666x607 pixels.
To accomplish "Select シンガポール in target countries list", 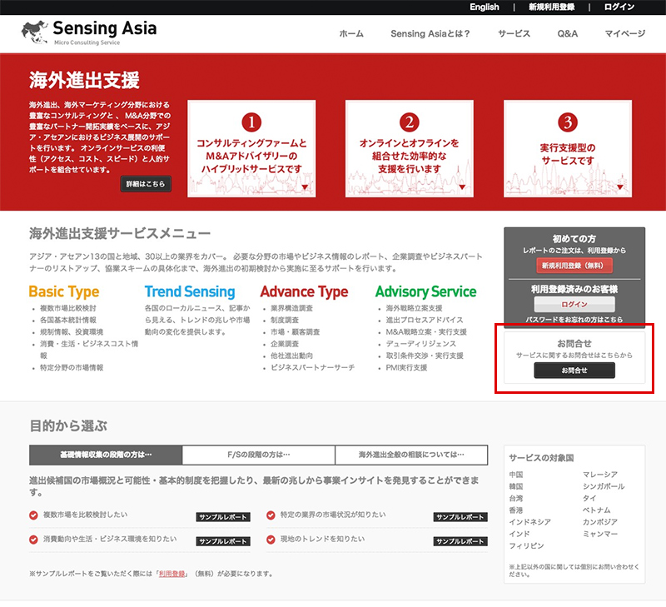I will coord(604,486).
